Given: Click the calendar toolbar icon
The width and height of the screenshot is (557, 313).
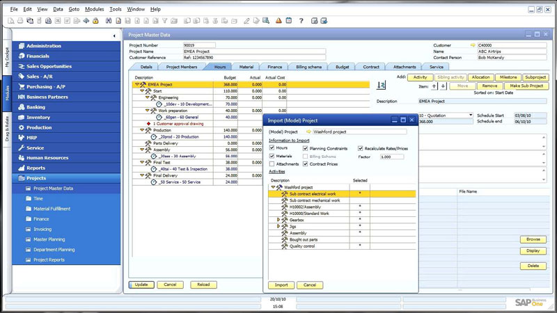Looking at the screenshot, I should click(x=289, y=21).
